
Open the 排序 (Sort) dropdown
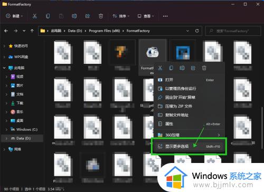(x=121, y=16)
